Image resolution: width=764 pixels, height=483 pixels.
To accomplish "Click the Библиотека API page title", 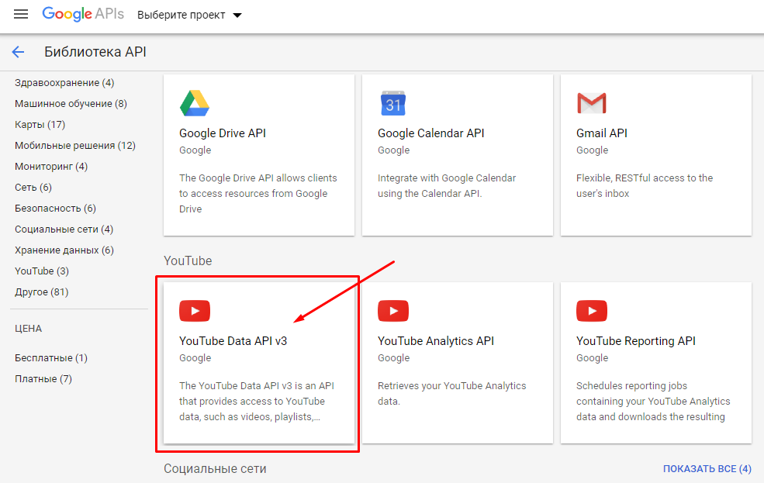I will point(95,52).
